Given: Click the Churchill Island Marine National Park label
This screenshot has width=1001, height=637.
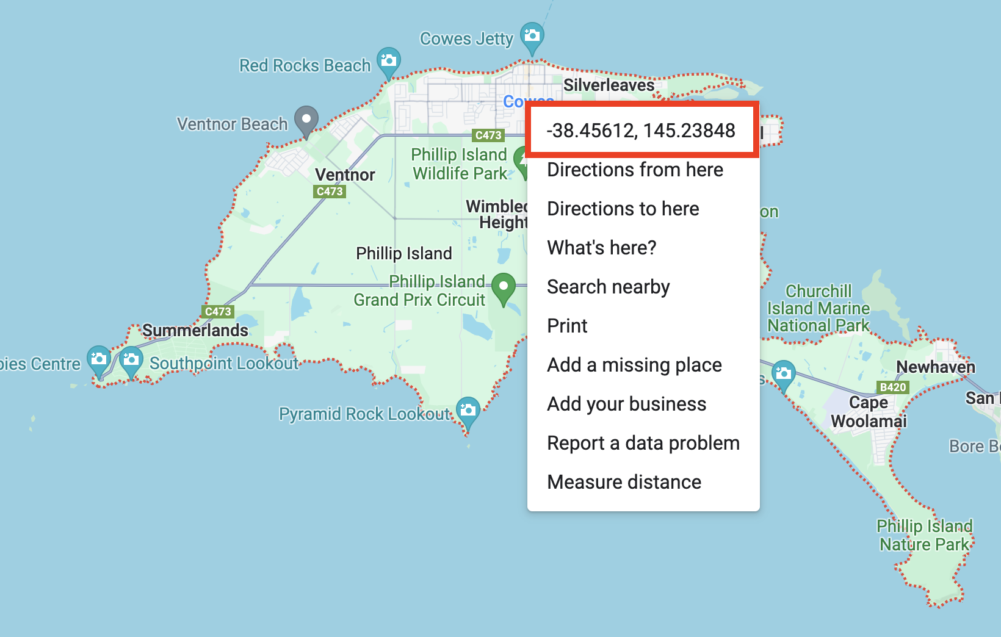Looking at the screenshot, I should (x=819, y=308).
